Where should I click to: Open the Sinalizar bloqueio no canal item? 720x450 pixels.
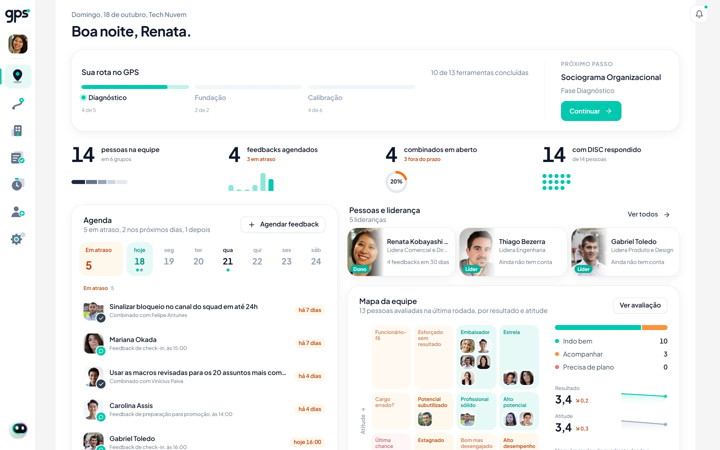(x=204, y=310)
